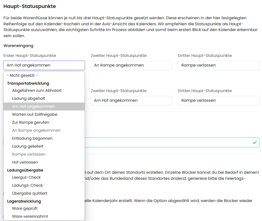Viewport: 262px width, 221px height.
Task: Select the '- Nicht gesetzt -' option
Action: [x=22, y=75]
